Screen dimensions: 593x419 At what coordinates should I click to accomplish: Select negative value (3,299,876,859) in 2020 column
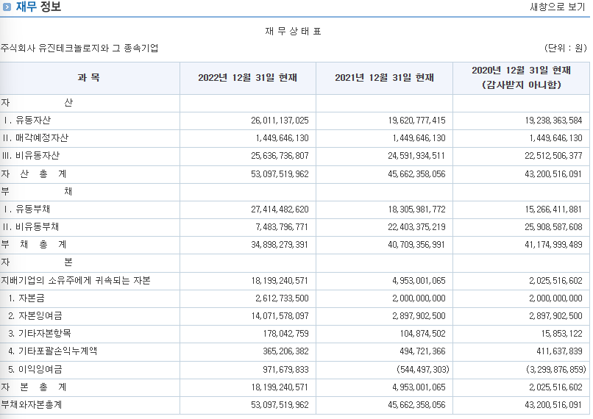pos(556,370)
